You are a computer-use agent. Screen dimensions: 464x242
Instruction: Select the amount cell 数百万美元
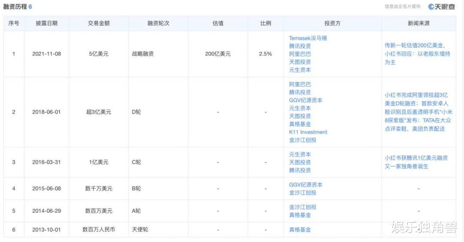click(x=98, y=211)
